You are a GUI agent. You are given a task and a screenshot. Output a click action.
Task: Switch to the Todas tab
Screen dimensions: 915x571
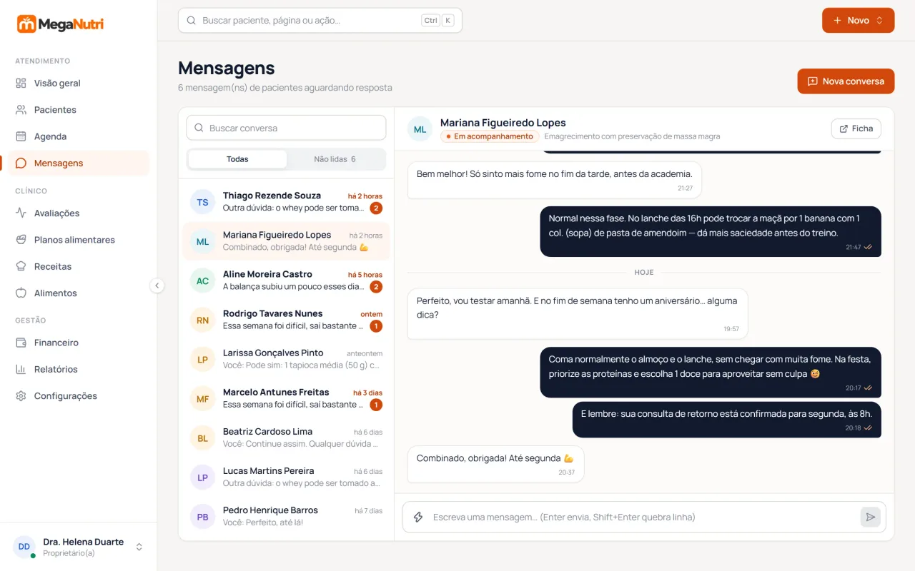coord(237,159)
